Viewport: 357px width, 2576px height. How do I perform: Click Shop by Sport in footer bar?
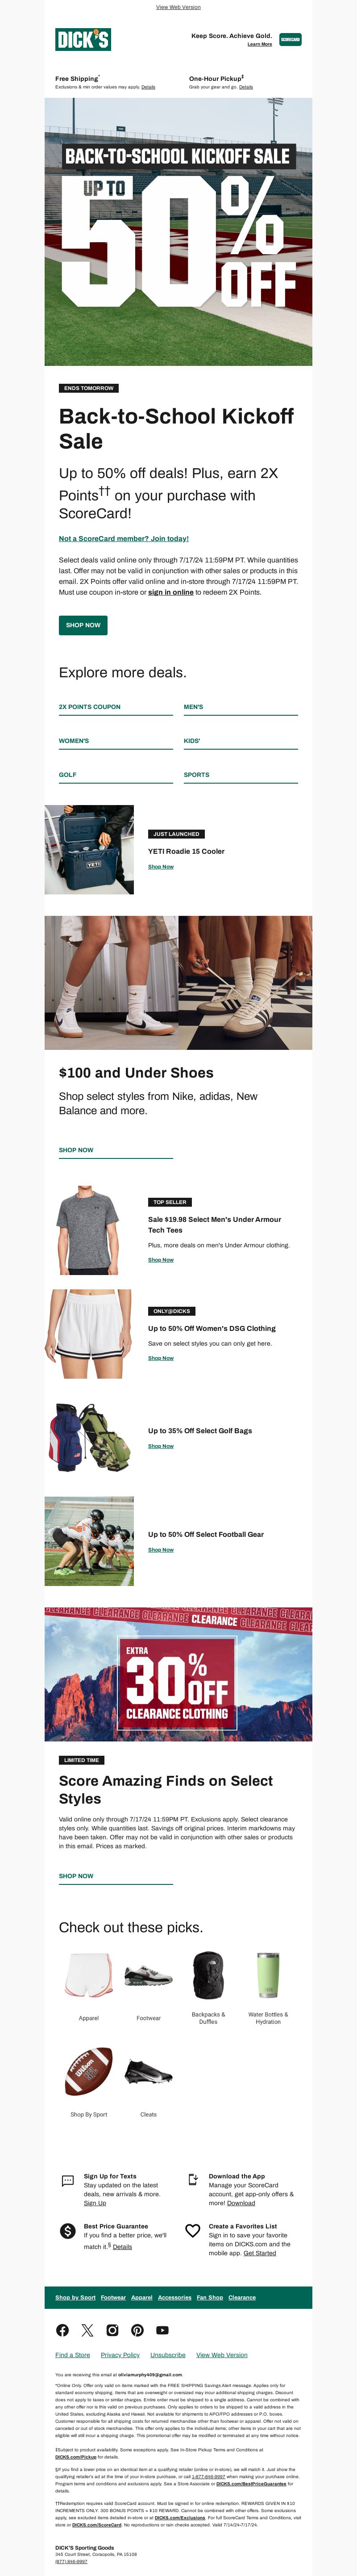tap(75, 2296)
